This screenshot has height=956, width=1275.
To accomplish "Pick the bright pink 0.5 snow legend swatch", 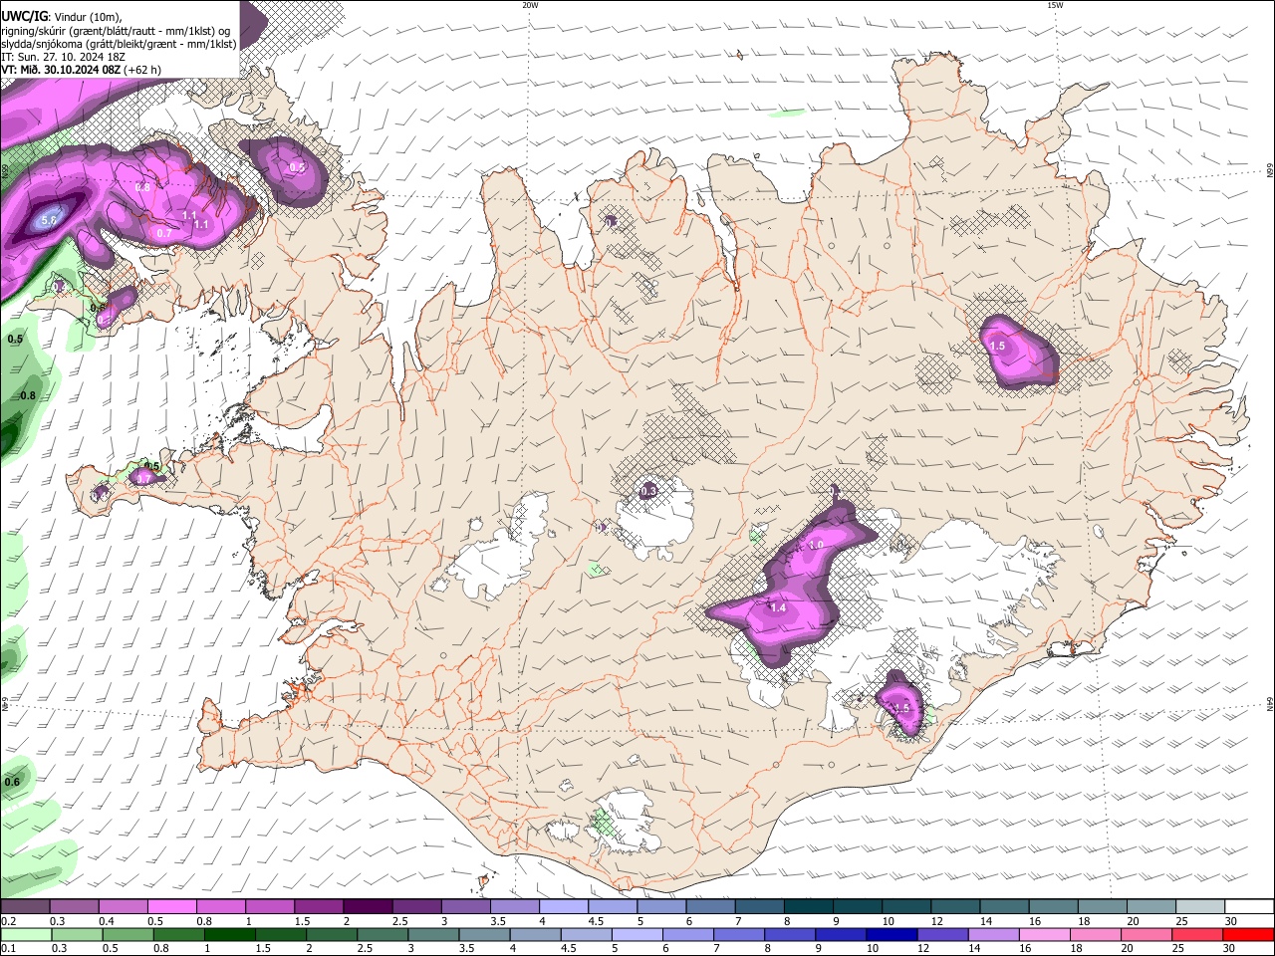I will coord(172,906).
